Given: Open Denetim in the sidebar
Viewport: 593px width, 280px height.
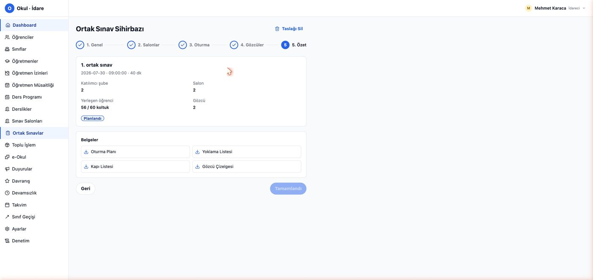Looking at the screenshot, I should click(34, 241).
